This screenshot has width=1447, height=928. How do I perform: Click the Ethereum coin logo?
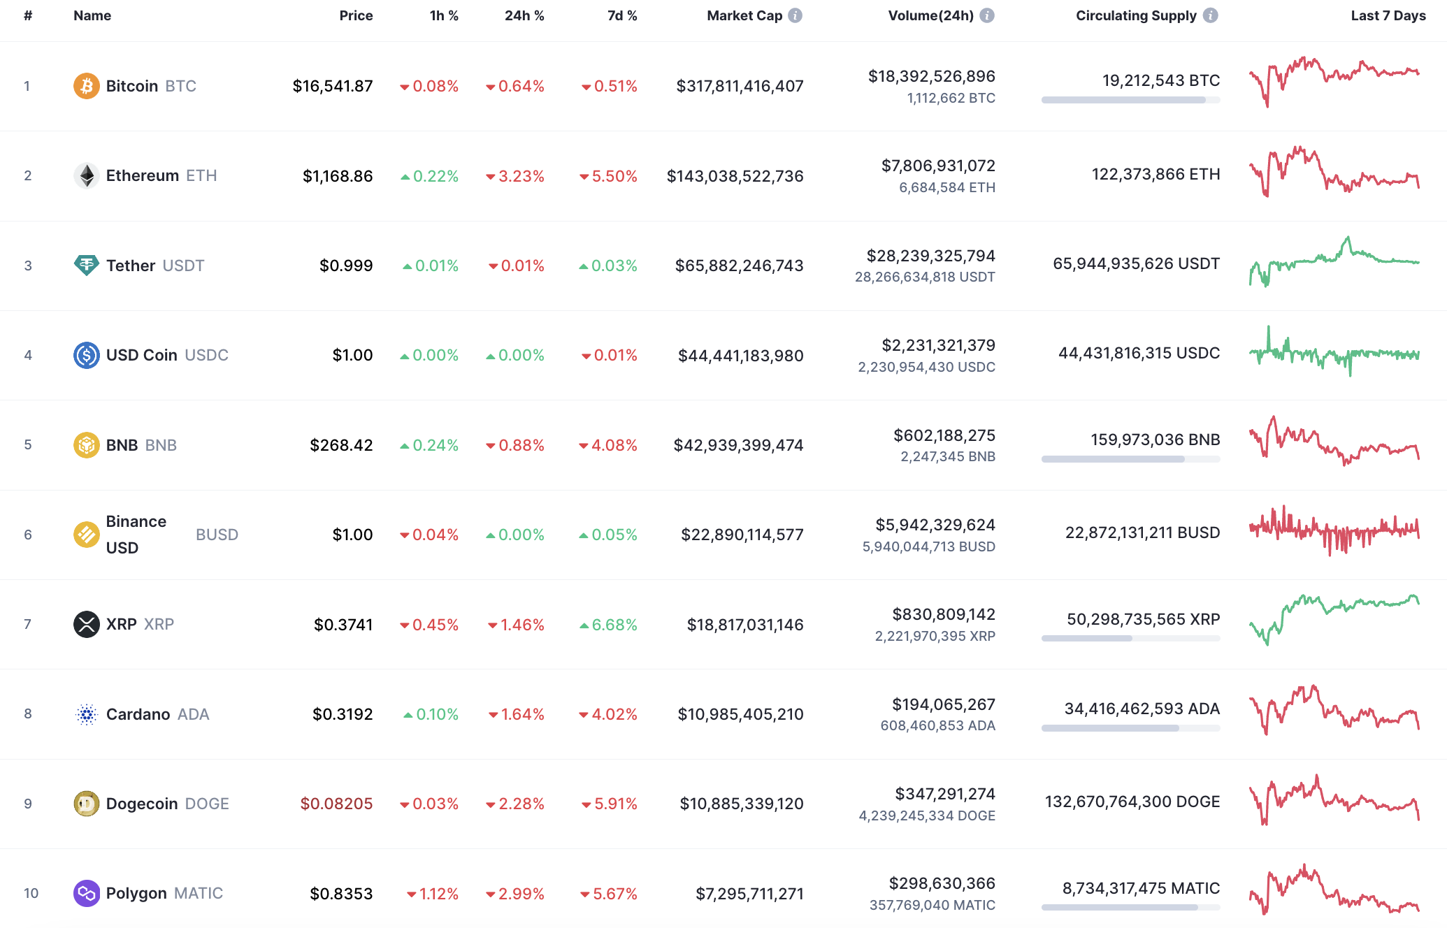(x=86, y=175)
